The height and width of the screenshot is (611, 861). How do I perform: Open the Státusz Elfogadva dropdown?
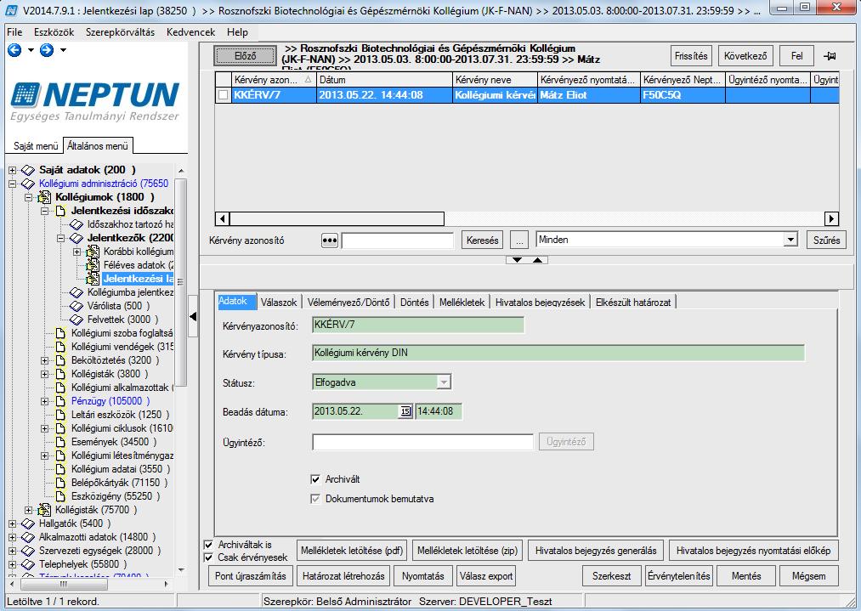coord(444,382)
